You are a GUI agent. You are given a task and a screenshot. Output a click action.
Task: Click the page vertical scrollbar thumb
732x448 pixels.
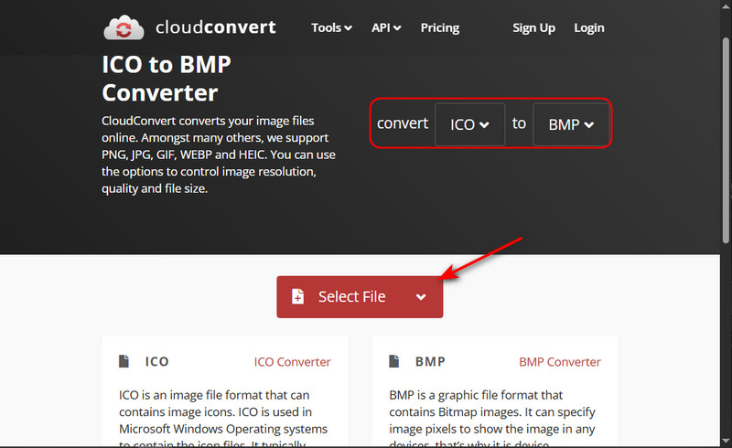[x=726, y=140]
